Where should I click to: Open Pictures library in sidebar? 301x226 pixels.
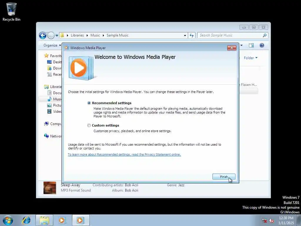click(x=54, y=105)
